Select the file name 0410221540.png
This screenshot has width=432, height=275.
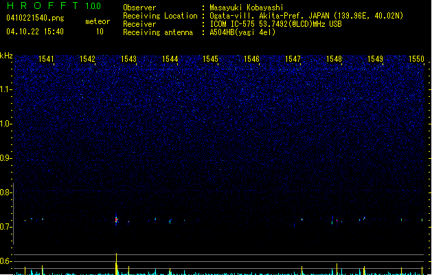pos(35,18)
